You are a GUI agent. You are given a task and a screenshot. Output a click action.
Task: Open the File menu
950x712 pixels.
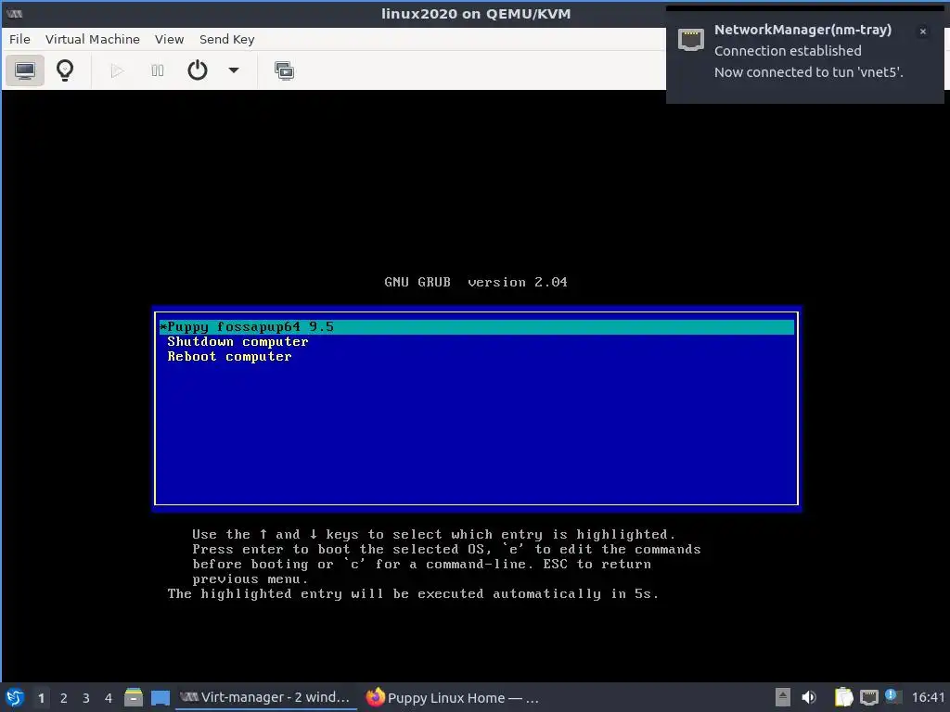pos(19,39)
